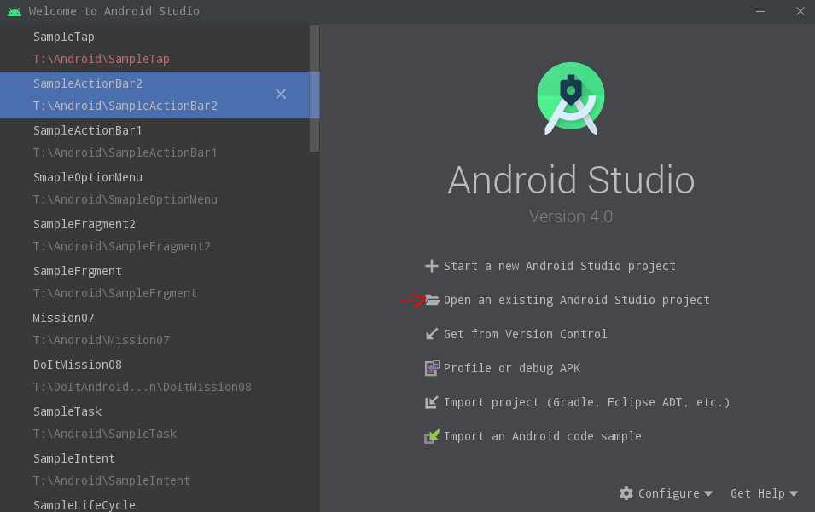
Task: Click the plus icon for new project
Action: point(432,266)
